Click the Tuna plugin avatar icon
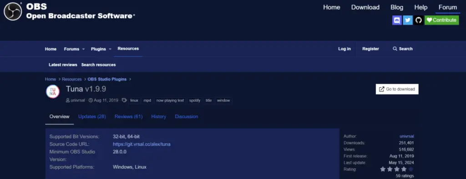The image size is (466, 179). [x=53, y=92]
